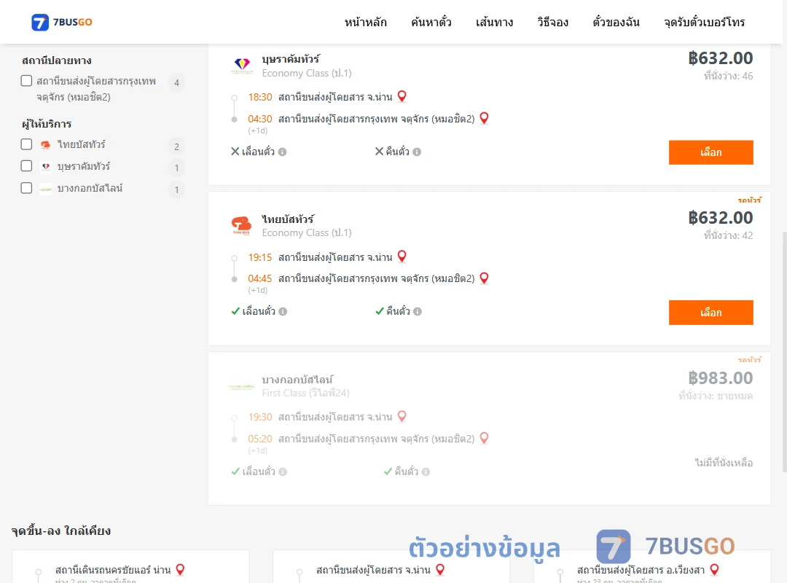Screen dimensions: 787x583
Task: Open map pin for สถานีเดินรถนครชัยแอร์ น่าน
Action: tap(180, 569)
